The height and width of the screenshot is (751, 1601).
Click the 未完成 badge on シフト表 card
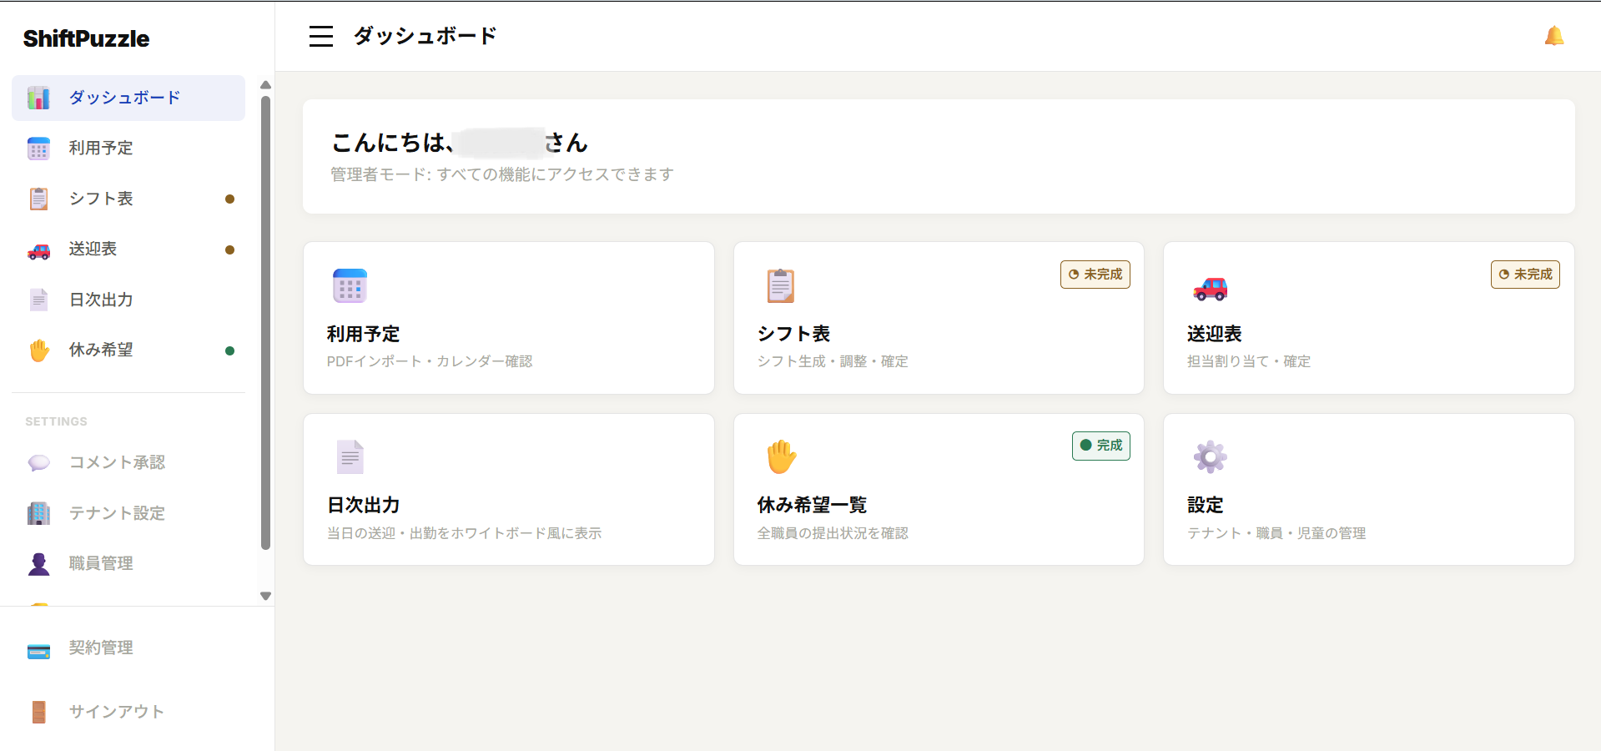point(1095,275)
